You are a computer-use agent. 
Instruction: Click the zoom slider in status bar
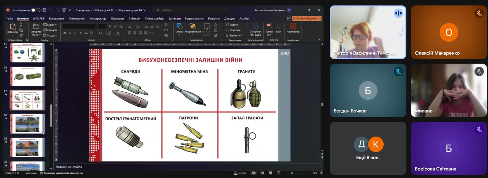[292, 173]
